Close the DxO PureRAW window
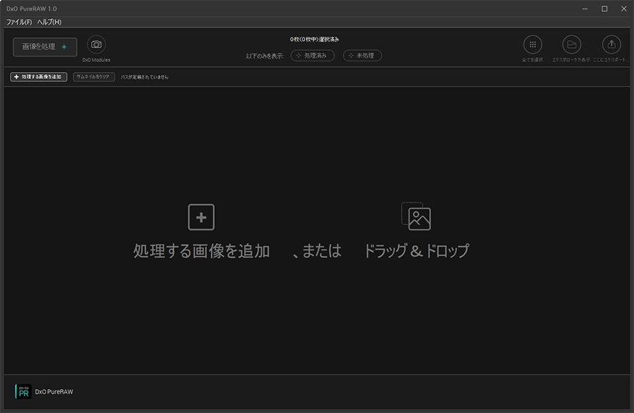This screenshot has height=413, width=634. tap(624, 8)
